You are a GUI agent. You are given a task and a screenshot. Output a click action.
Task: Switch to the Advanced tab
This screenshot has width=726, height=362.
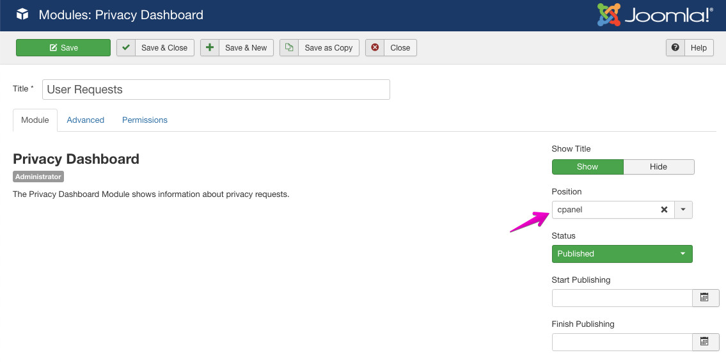point(85,120)
